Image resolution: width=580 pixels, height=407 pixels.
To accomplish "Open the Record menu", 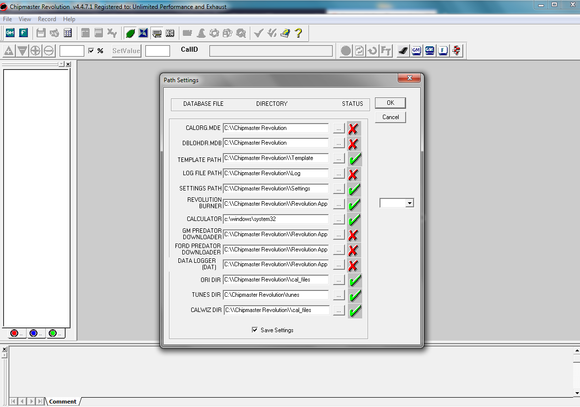I will (x=47, y=19).
